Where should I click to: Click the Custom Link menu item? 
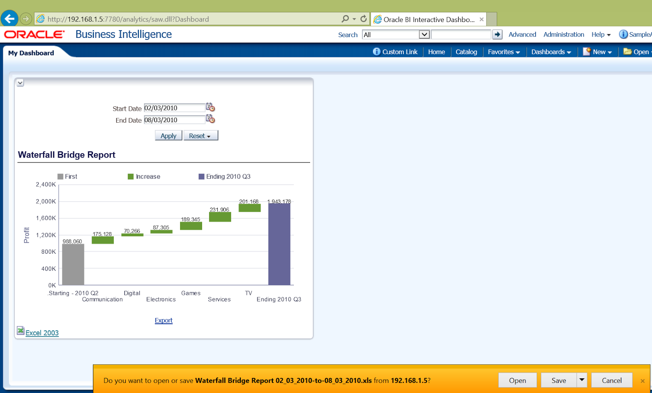400,52
